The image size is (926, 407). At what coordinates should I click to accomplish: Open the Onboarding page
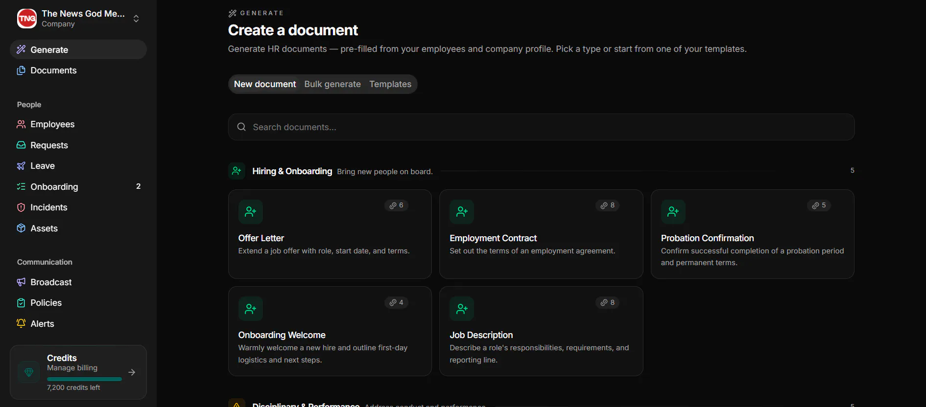point(78,187)
